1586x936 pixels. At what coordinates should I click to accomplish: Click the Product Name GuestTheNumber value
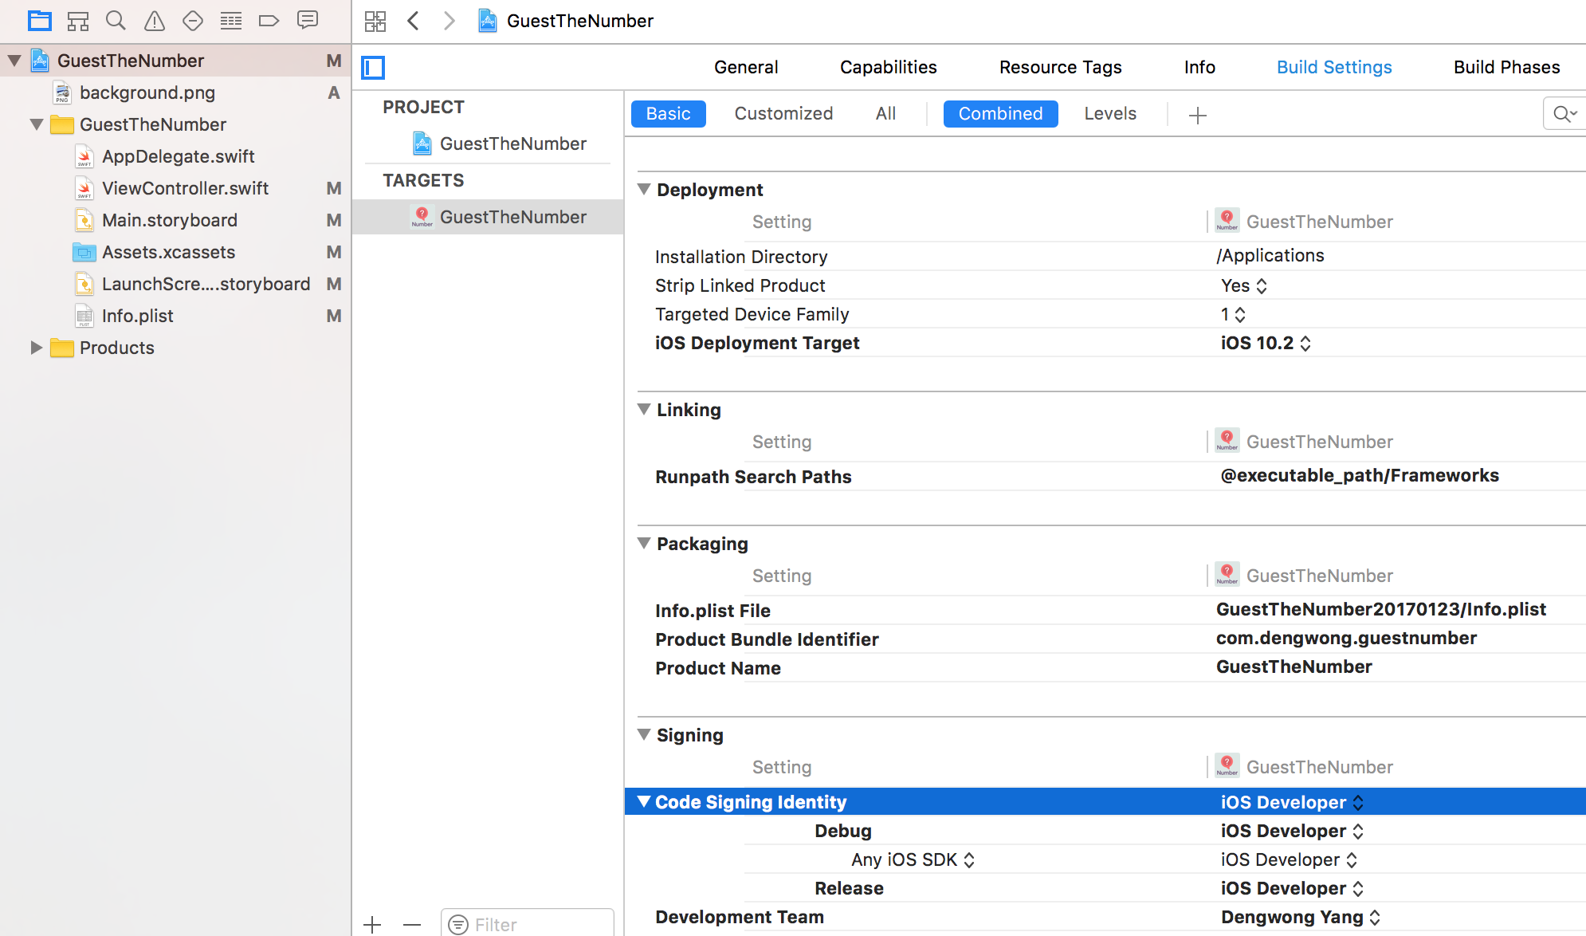coord(1294,667)
